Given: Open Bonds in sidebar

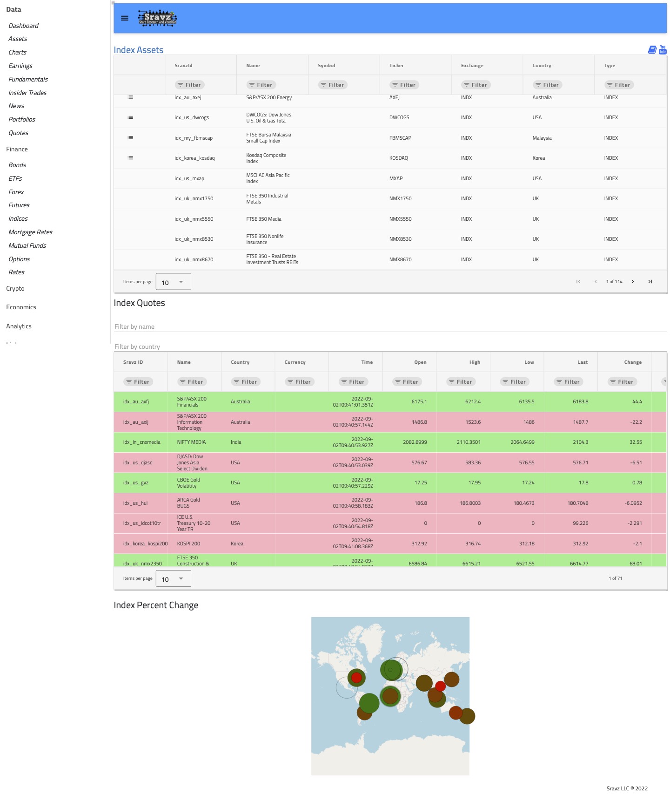Looking at the screenshot, I should pos(17,165).
